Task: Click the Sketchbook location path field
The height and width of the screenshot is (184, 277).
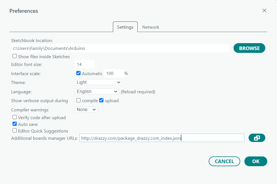Action: coord(120,48)
